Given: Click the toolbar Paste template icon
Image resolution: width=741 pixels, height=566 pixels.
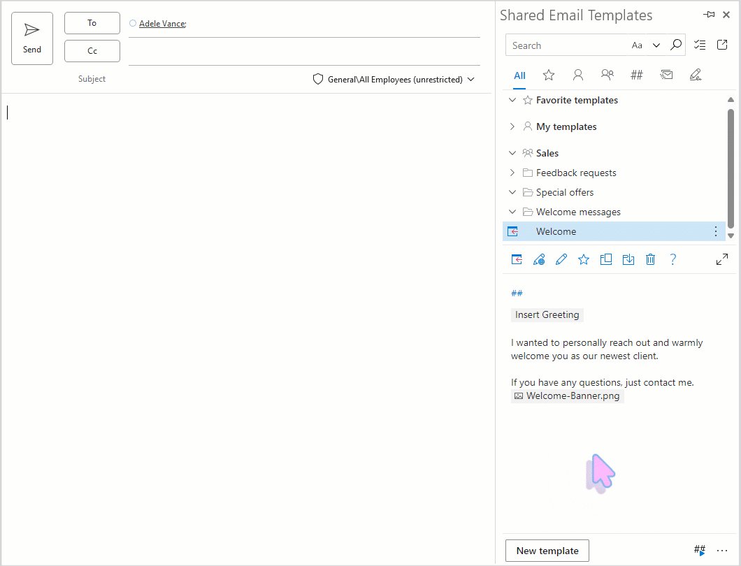Looking at the screenshot, I should tap(517, 259).
